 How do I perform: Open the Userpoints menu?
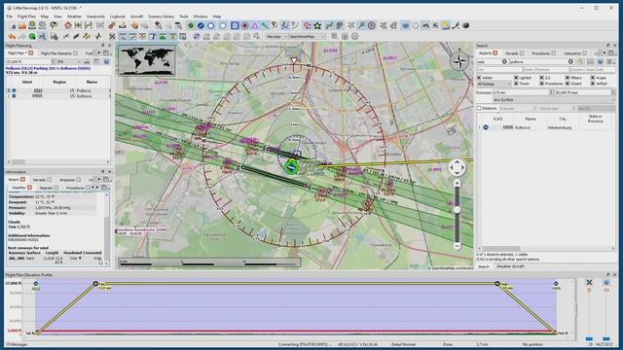click(x=95, y=17)
